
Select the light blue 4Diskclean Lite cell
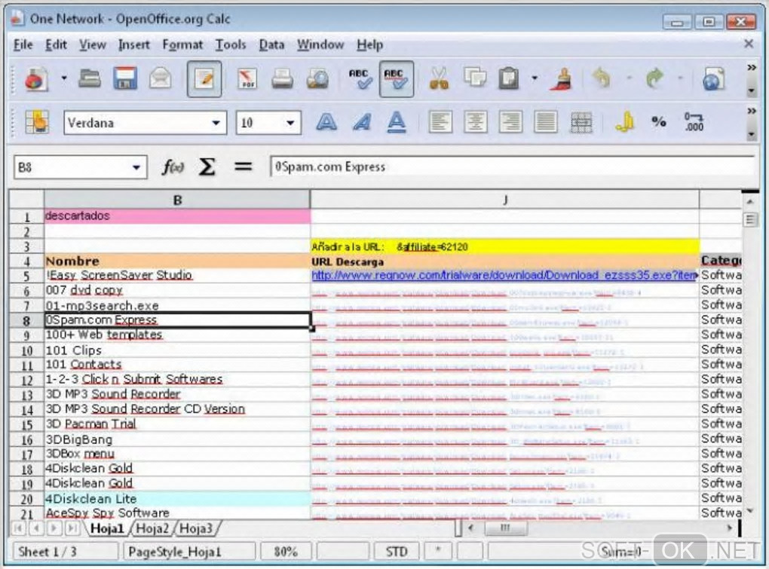pos(177,499)
